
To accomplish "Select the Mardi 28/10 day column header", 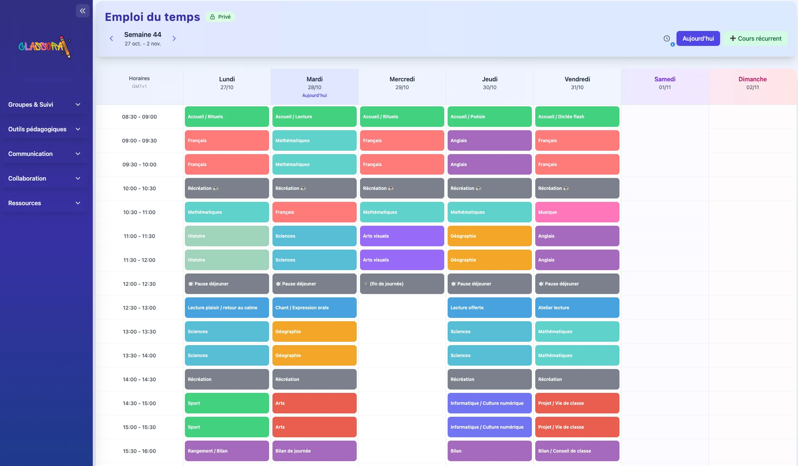I will click(314, 86).
